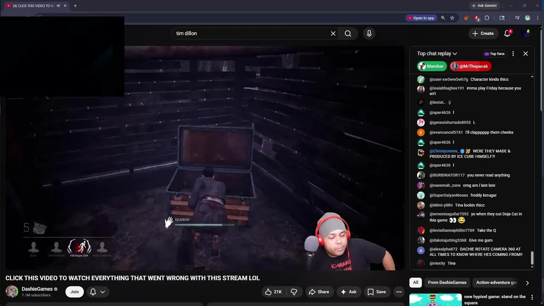Click username @BURBINATOR117 in chat
The width and height of the screenshot is (544, 306).
coord(447,175)
